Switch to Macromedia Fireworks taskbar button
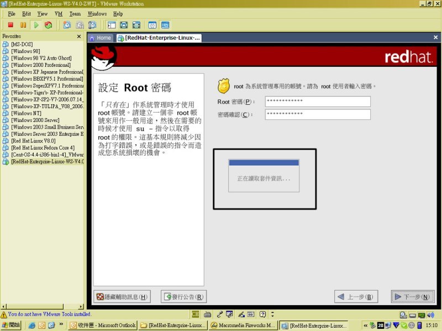Screen dimensions: 442x331 pyautogui.click(x=243, y=325)
